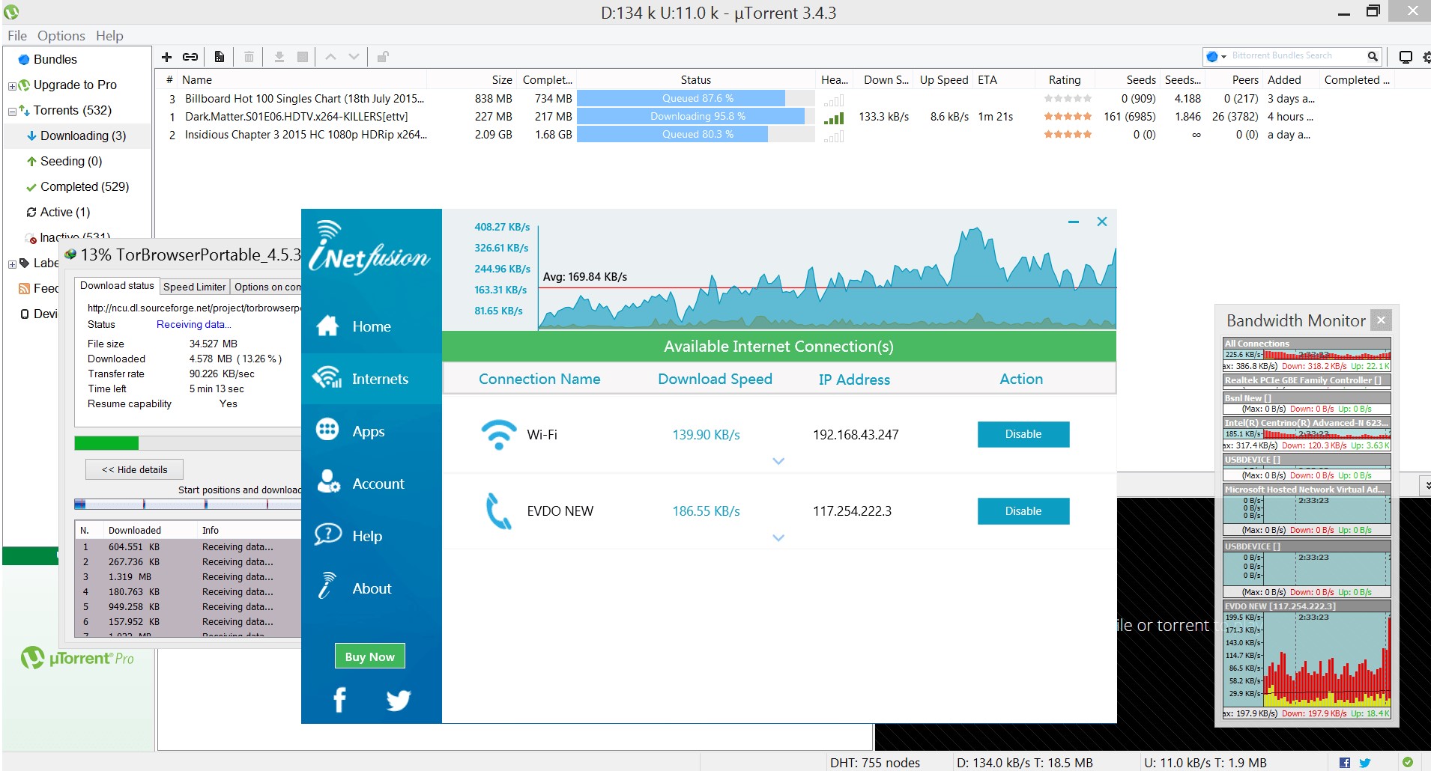1431x771 pixels.
Task: Click the Dark.Matter download progress bar
Action: pos(695,116)
